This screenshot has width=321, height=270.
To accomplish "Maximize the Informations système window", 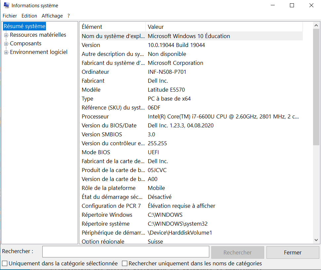I will (292, 5).
